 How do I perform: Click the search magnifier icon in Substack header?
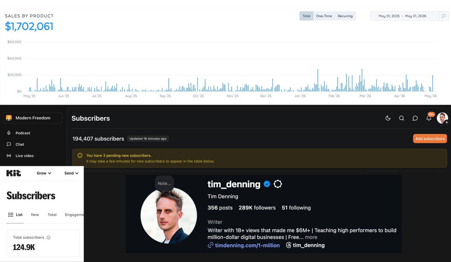(x=401, y=118)
